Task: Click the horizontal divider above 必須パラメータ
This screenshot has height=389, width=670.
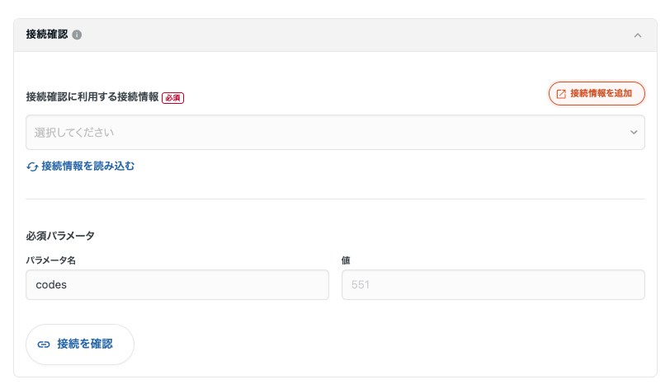Action: (335, 199)
